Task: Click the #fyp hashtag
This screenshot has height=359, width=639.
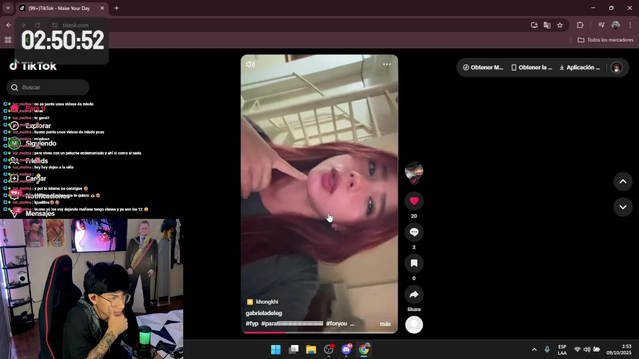Action: (x=252, y=324)
